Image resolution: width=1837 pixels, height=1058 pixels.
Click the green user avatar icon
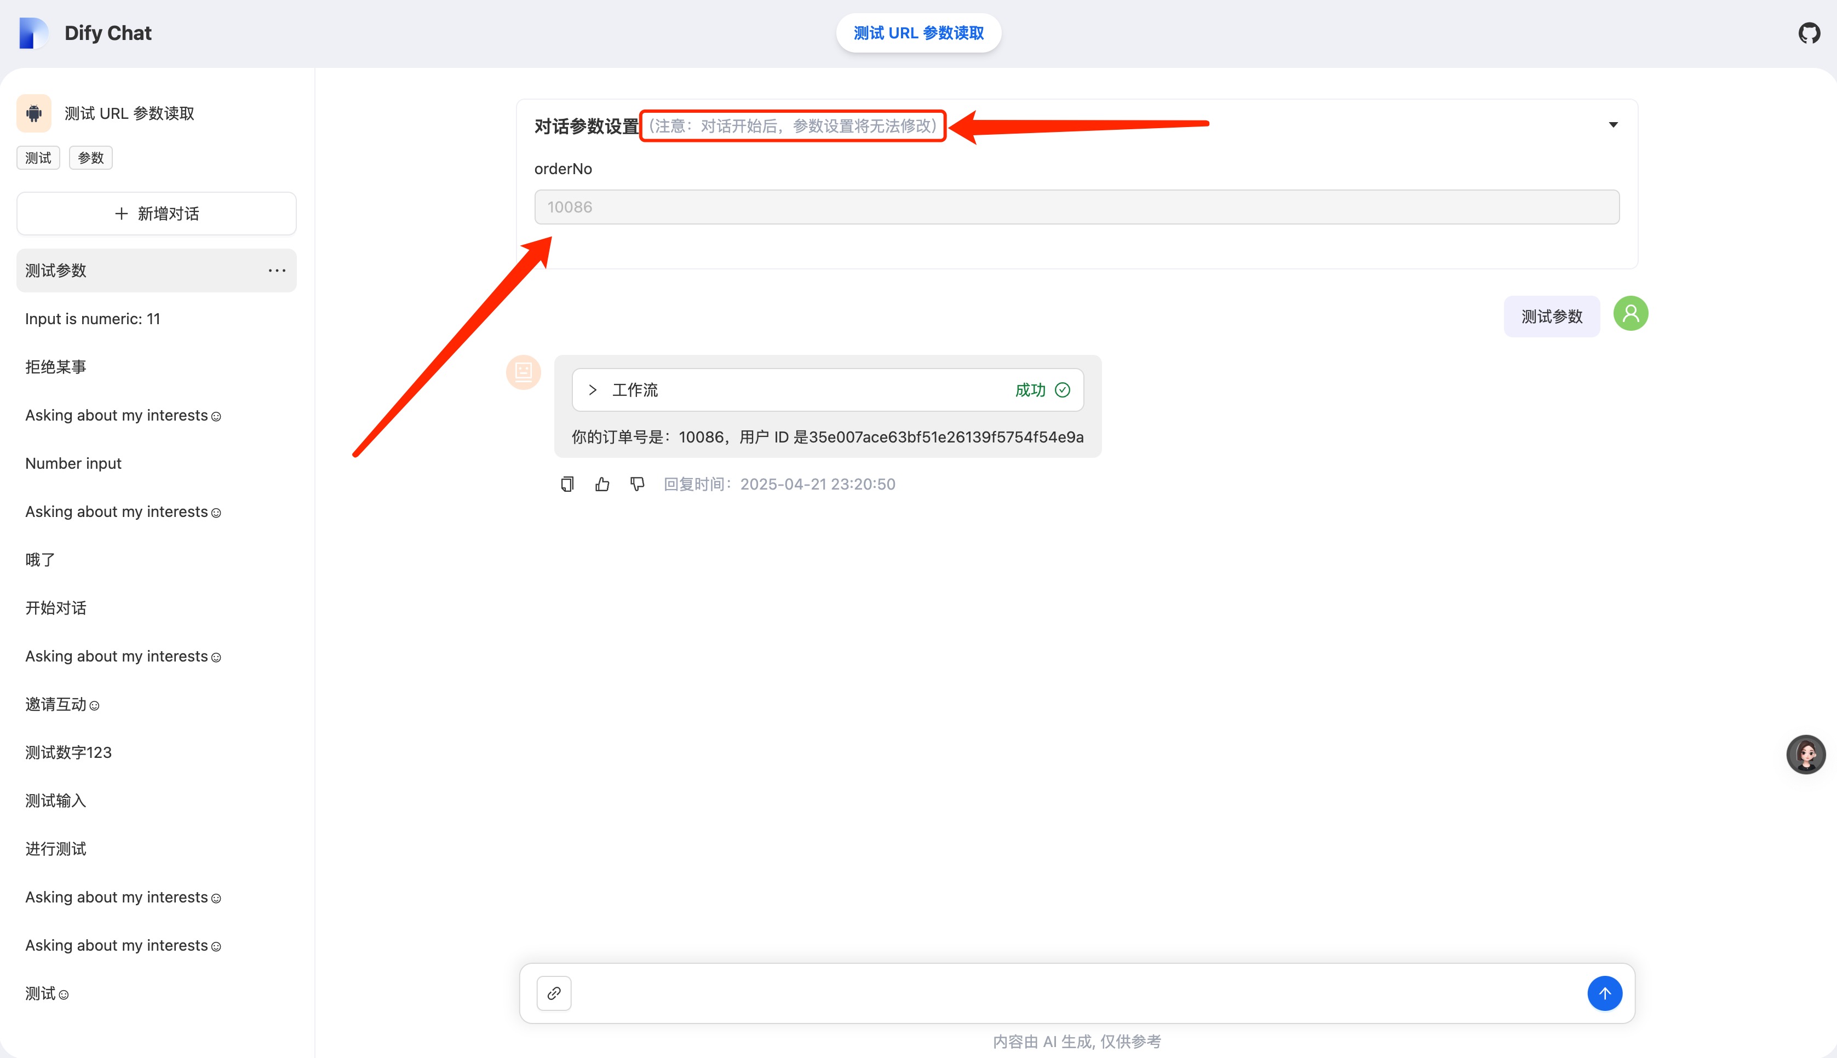click(1631, 314)
